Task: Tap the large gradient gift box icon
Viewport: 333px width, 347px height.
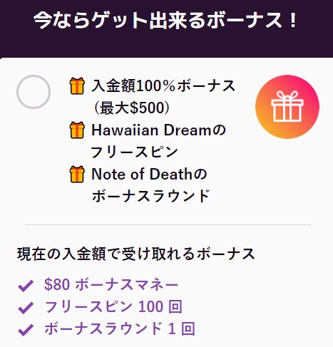Action: click(x=287, y=107)
